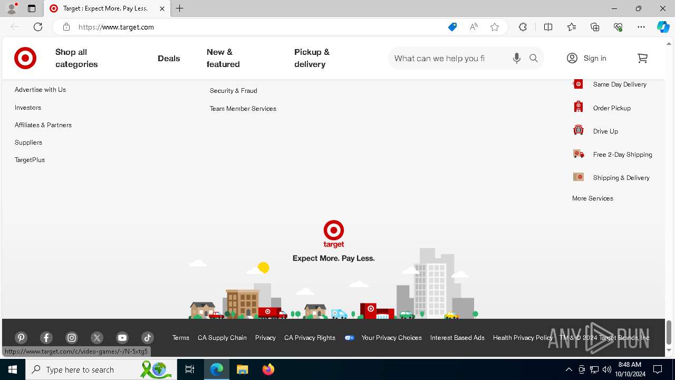Click the taskbar search box
Image resolution: width=675 pixels, height=380 pixels.
101,369
